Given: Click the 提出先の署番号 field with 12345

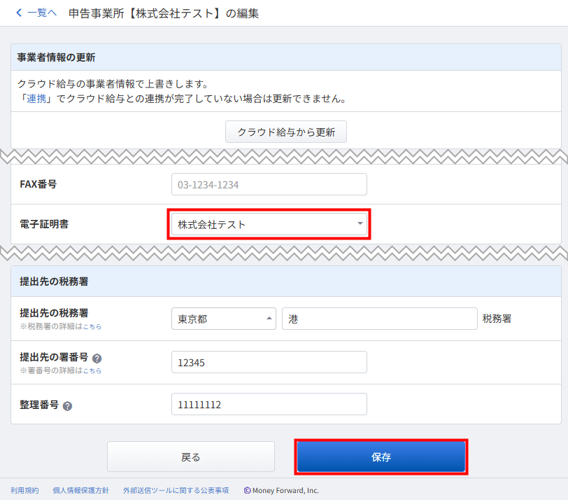Looking at the screenshot, I should [269, 362].
